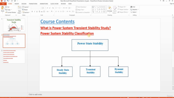Toggle Italic formatting button

[x=35, y=11]
